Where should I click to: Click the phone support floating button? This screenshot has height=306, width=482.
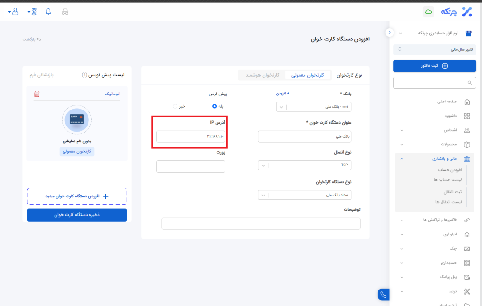click(x=383, y=295)
